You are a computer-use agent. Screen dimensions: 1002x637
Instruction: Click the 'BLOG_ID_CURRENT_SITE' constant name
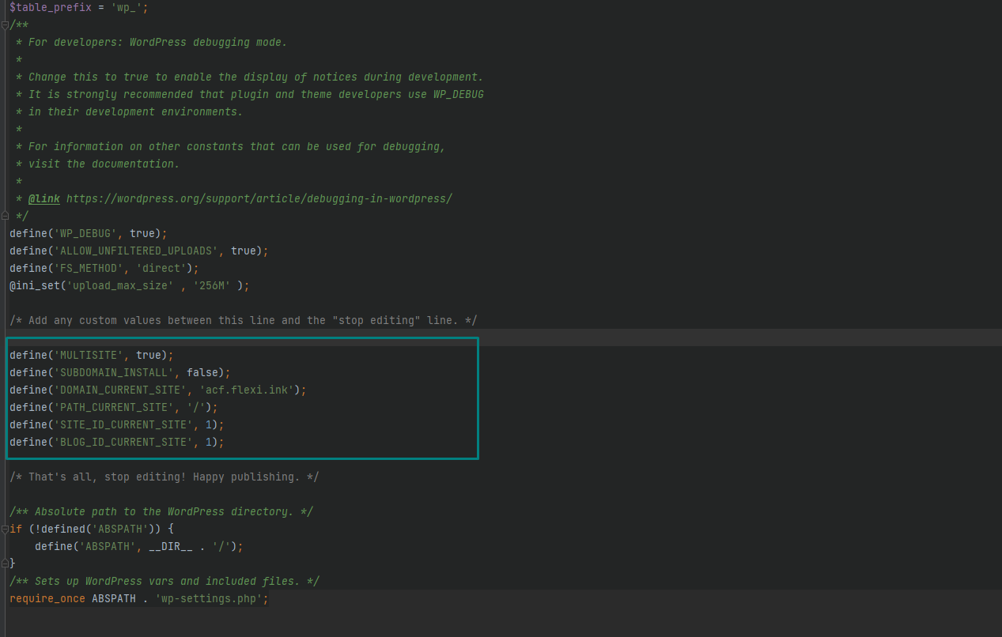click(123, 442)
